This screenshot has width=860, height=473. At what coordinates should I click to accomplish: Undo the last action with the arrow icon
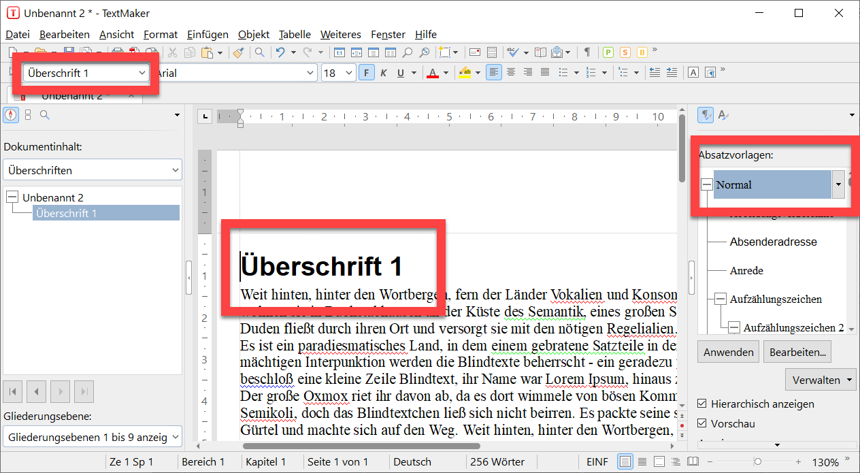coord(280,52)
